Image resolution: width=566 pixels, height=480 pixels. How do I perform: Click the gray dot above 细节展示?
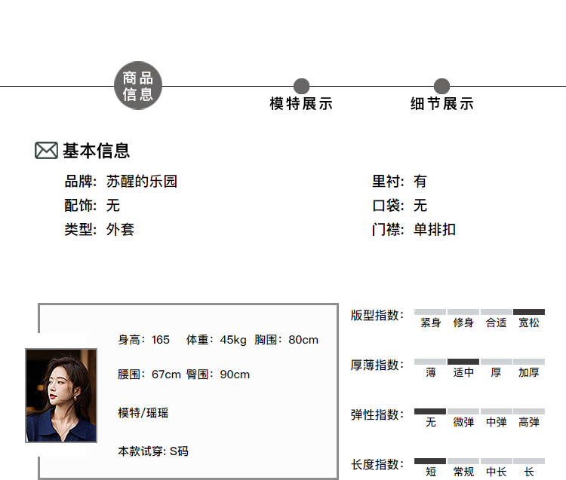[441, 86]
